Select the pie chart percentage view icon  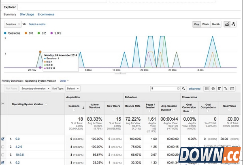213,88
